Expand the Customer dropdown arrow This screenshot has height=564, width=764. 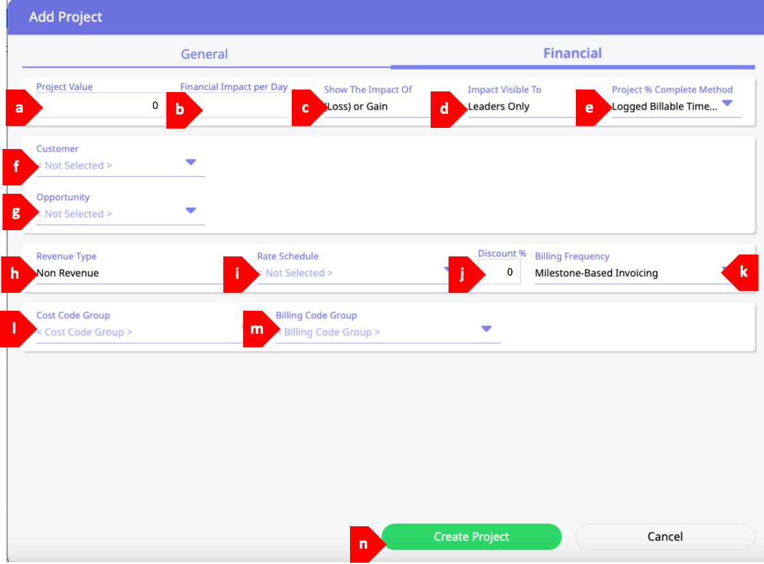point(190,162)
